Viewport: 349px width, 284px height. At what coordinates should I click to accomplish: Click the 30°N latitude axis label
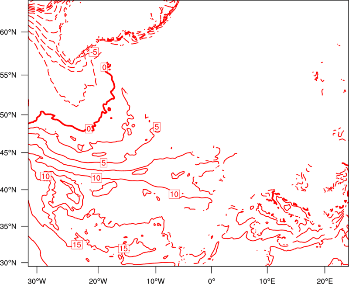pyautogui.click(x=8, y=263)
